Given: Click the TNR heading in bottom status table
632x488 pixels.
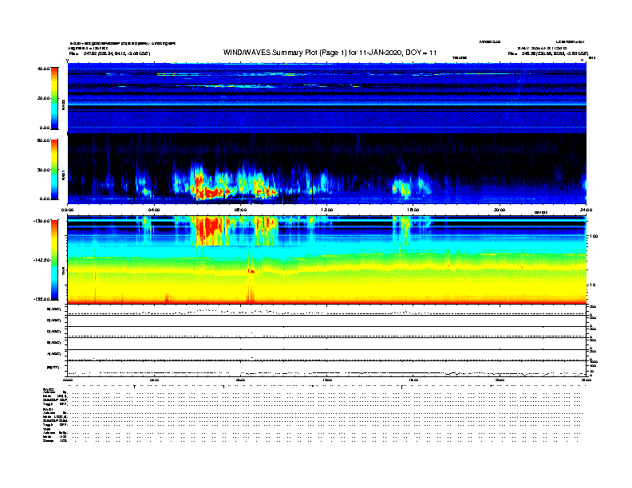Looking at the screenshot, I should pos(45,429).
